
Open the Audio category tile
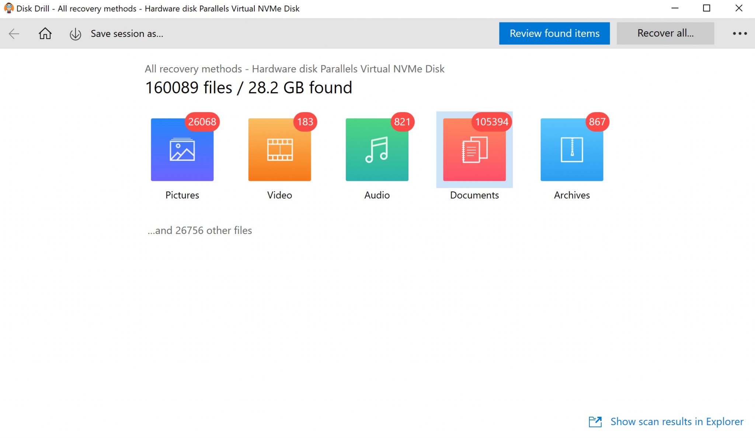tap(377, 150)
